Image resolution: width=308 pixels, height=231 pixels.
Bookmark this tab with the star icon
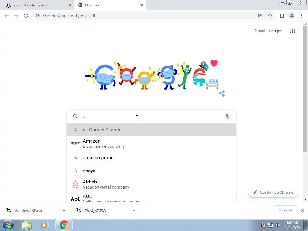click(270, 16)
